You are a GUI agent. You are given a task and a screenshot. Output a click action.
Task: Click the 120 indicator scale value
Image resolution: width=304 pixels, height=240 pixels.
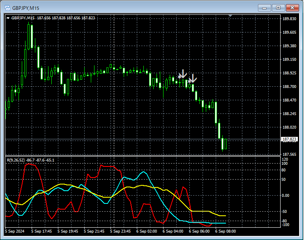coord(285,159)
